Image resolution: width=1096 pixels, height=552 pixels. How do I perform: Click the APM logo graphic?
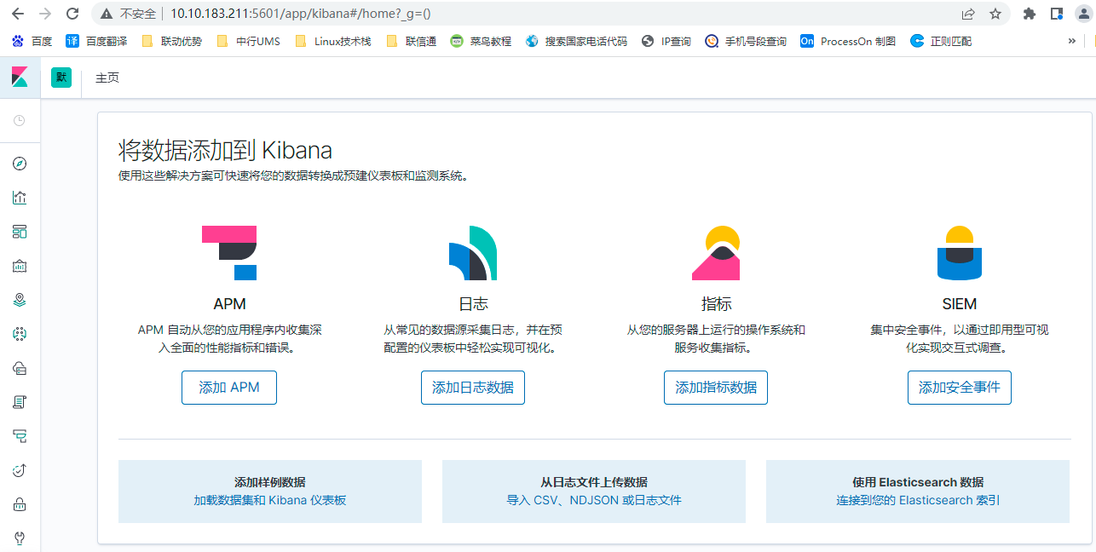(x=229, y=253)
